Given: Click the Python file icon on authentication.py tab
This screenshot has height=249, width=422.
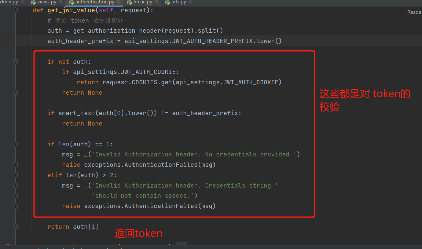Looking at the screenshot, I should pyautogui.click(x=72, y=2).
